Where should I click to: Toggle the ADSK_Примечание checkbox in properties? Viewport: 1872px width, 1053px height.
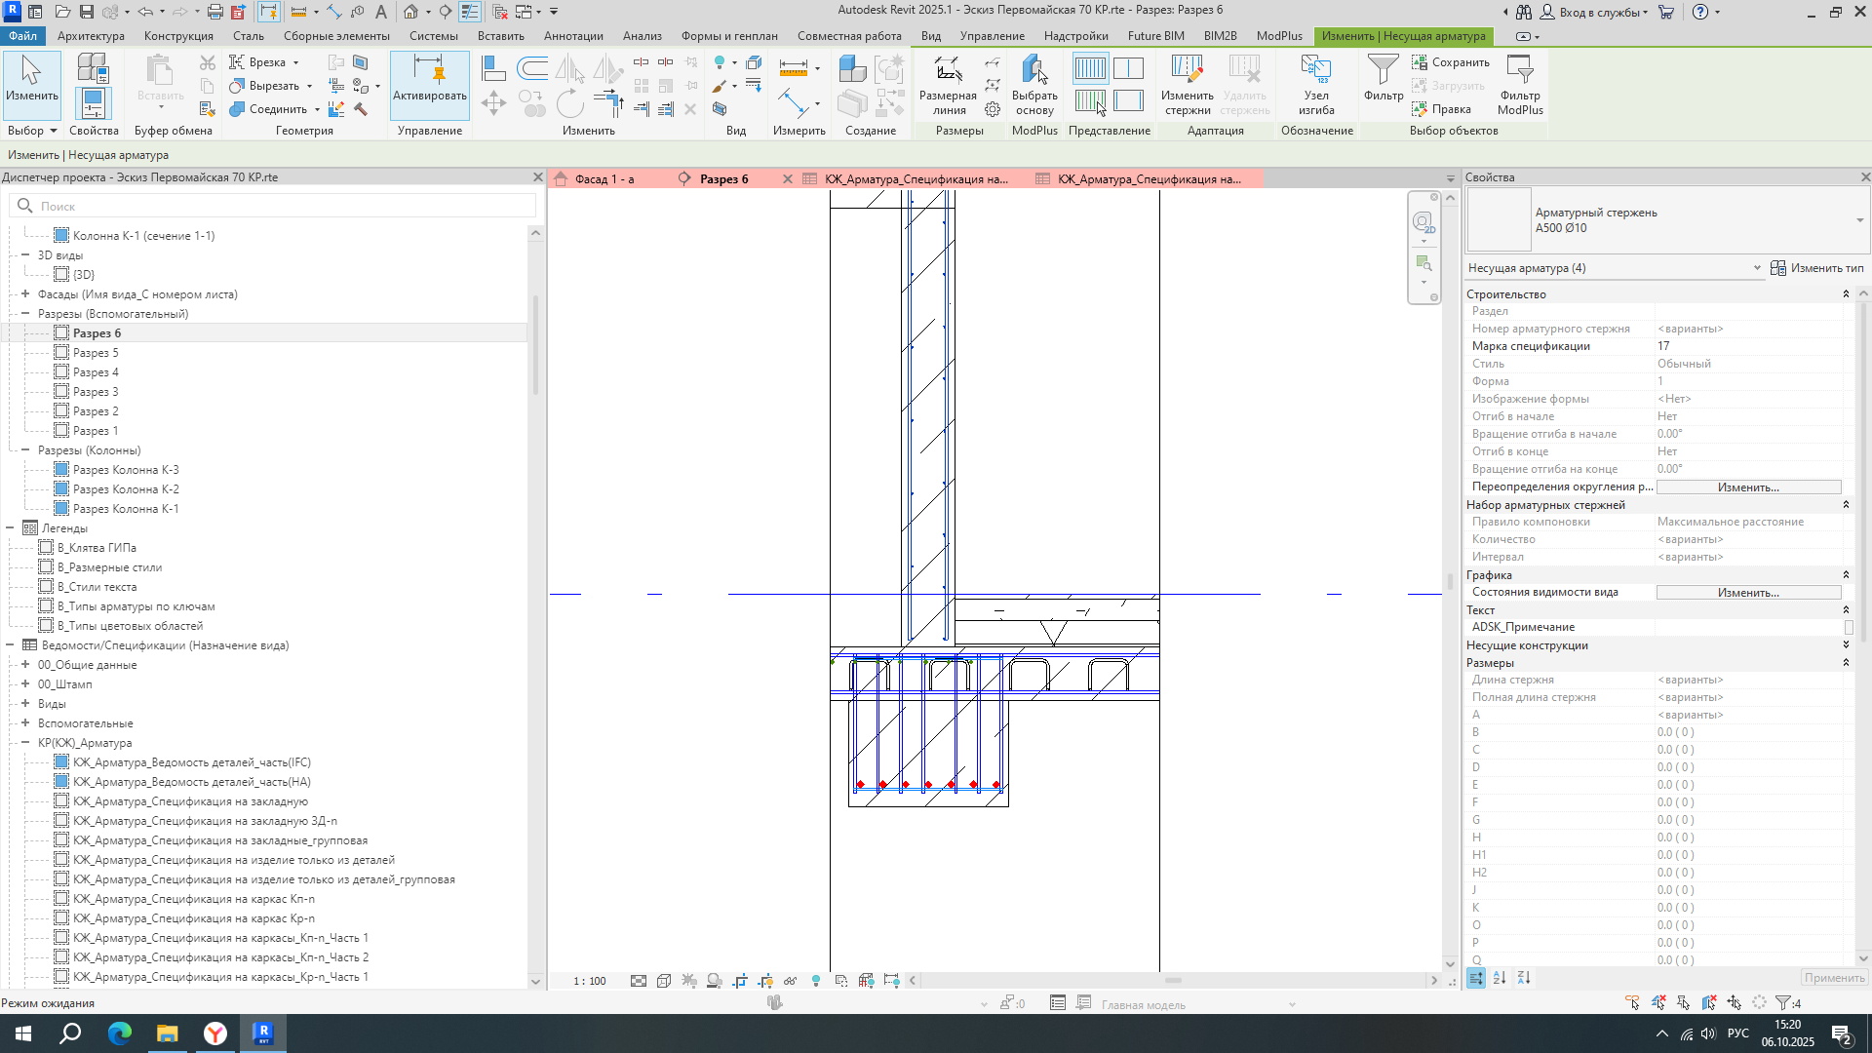(x=1848, y=628)
